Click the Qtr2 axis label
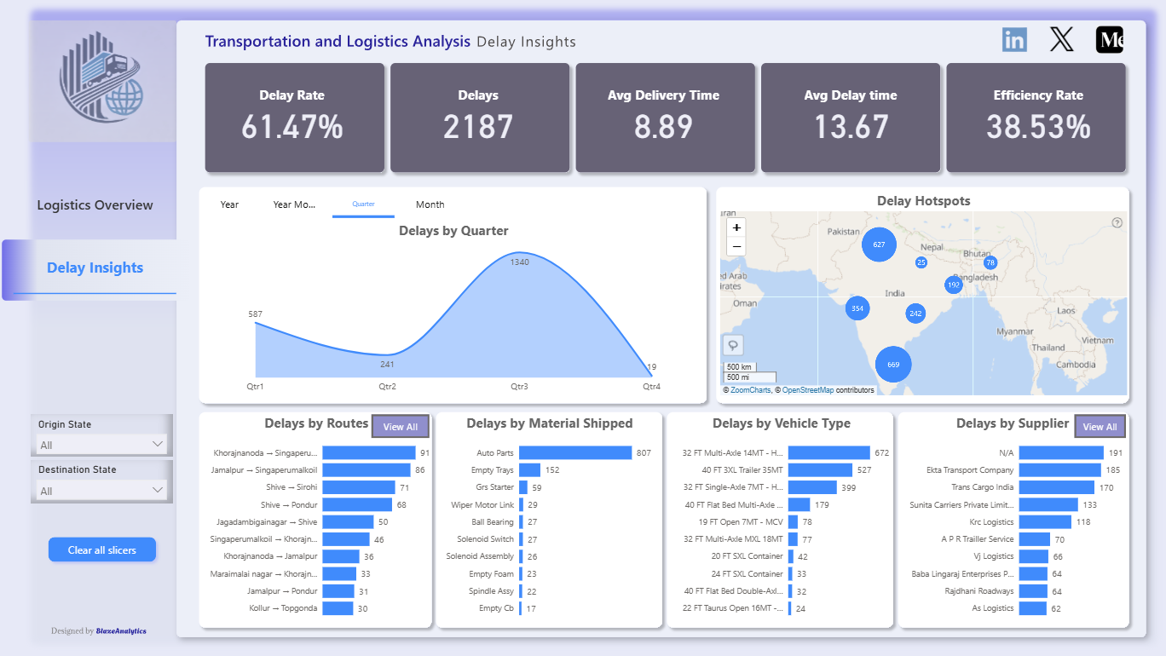The image size is (1166, 656). pyautogui.click(x=387, y=387)
